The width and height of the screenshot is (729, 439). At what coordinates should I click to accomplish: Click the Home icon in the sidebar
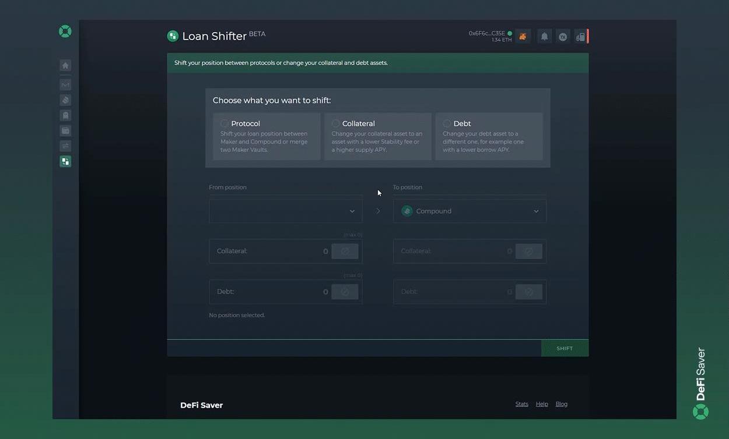tap(65, 66)
